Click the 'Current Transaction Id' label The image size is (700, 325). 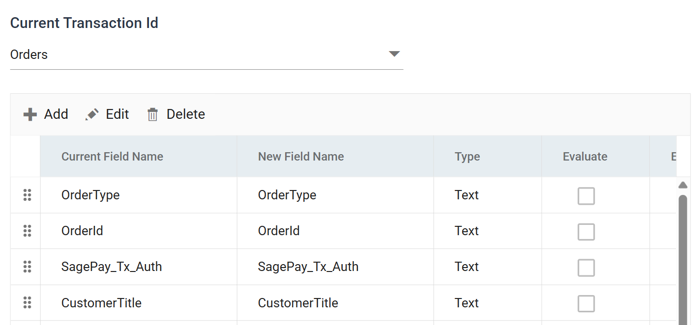(x=84, y=23)
